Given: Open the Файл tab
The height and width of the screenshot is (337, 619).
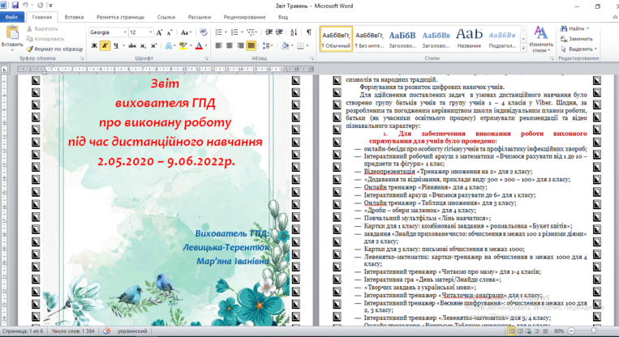Looking at the screenshot, I should (x=12, y=17).
